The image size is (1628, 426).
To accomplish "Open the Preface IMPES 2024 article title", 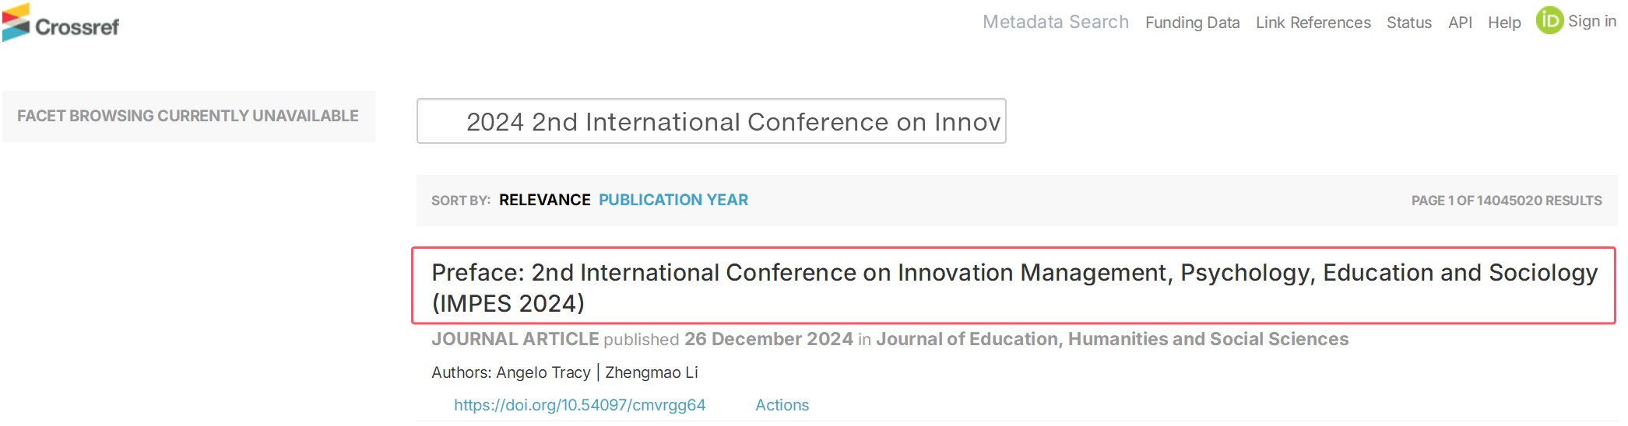I will pyautogui.click(x=1014, y=287).
